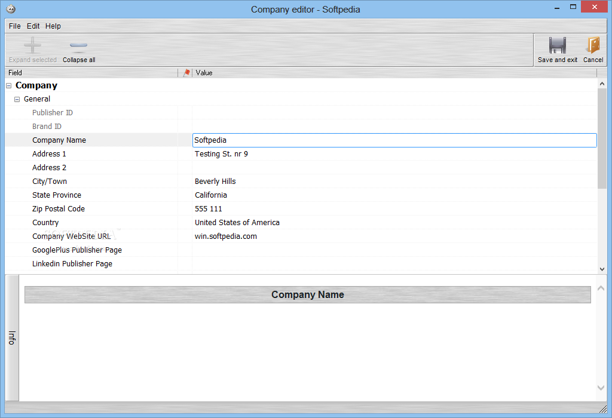This screenshot has width=612, height=418.
Task: Click the value '555 111'
Action: point(209,208)
